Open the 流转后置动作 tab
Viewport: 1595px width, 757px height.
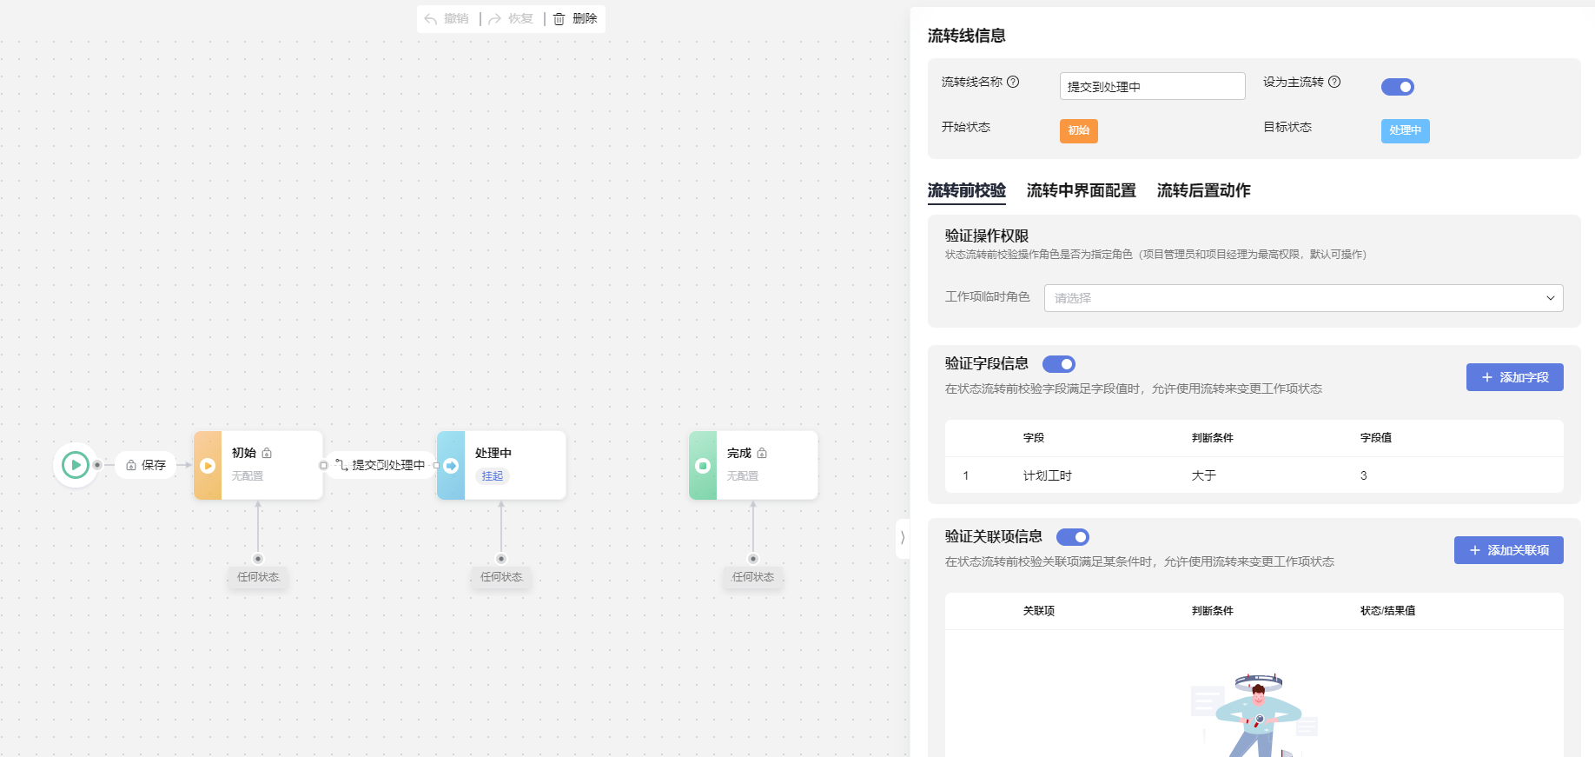pyautogui.click(x=1204, y=190)
